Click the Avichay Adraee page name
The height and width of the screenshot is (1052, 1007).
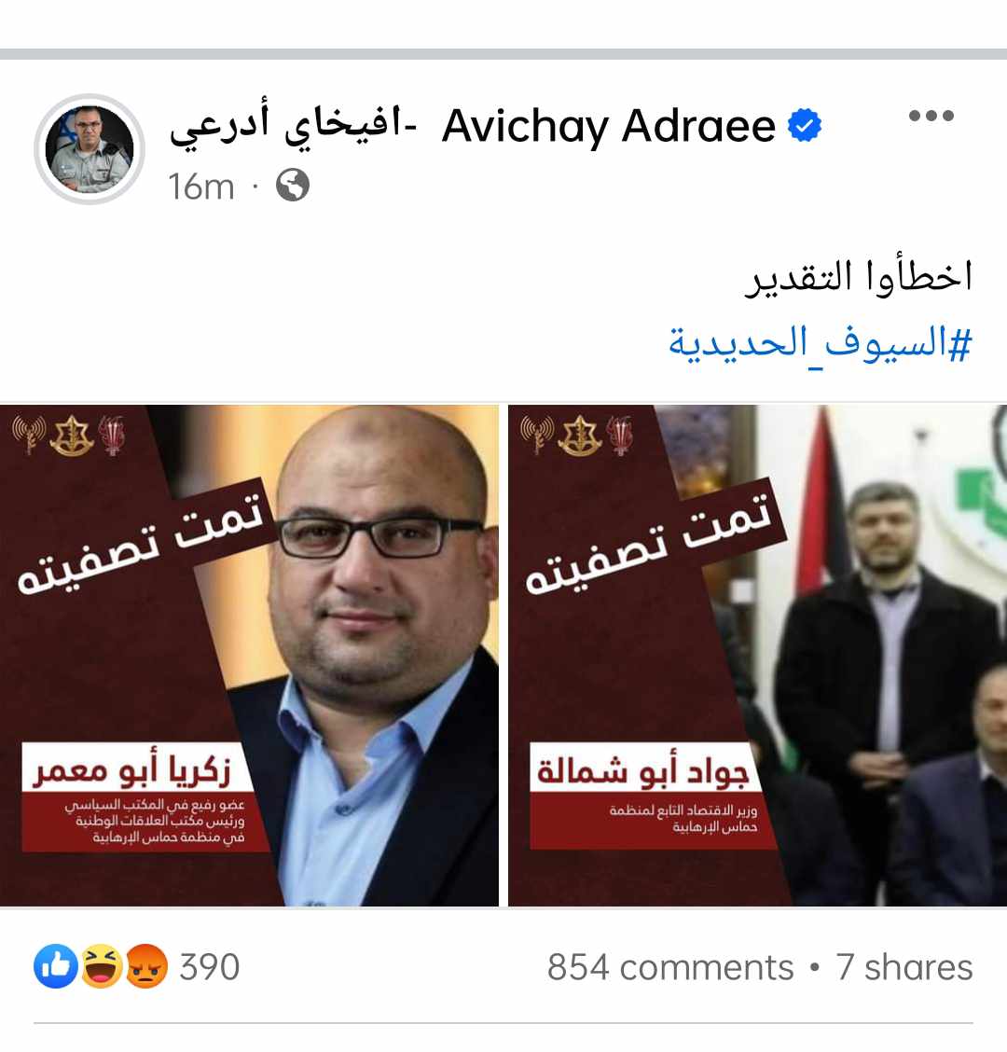point(609,126)
